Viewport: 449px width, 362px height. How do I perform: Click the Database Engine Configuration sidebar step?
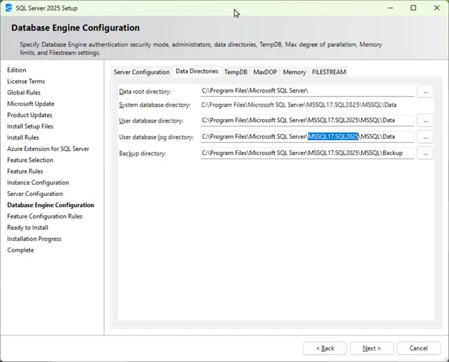click(x=51, y=205)
